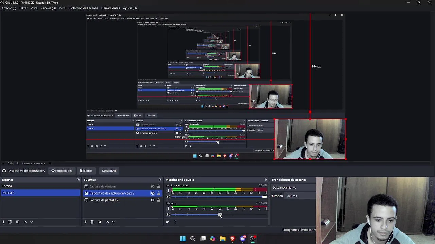Open scene filters from the Escenas toolbar
Viewport: 435px width, 244px height.
tap(18, 222)
